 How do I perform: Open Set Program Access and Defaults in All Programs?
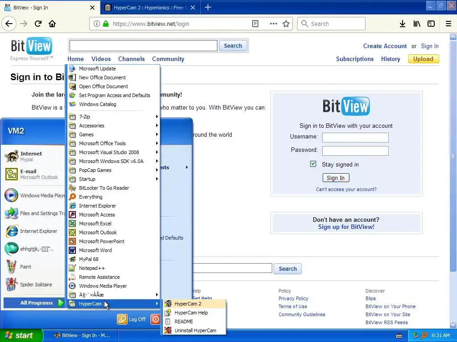(114, 95)
